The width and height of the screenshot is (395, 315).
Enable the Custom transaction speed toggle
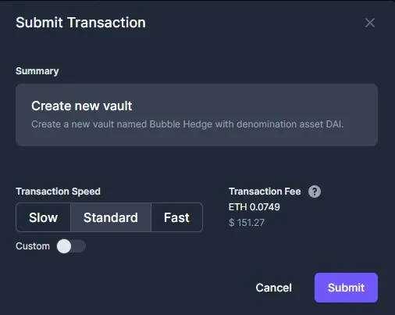tap(71, 246)
